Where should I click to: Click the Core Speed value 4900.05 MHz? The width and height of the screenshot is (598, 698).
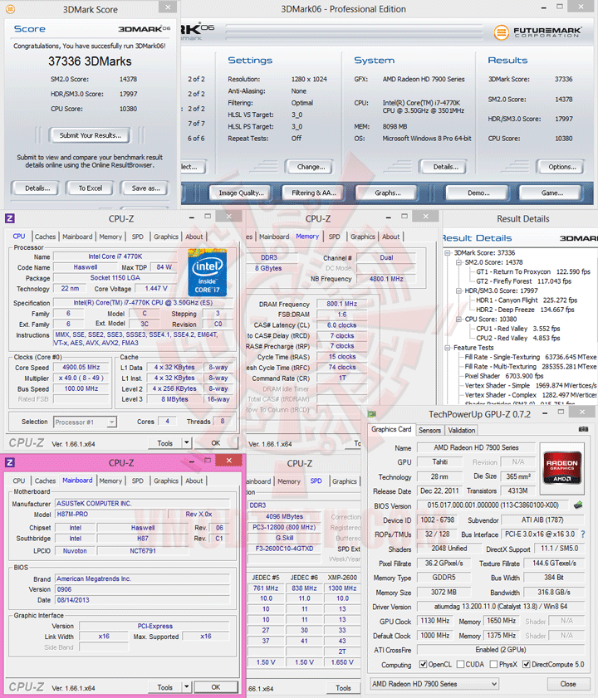(81, 367)
